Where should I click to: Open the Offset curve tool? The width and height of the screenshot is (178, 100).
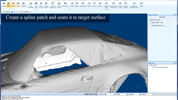coord(141,5)
